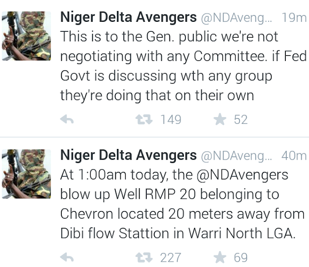The height and width of the screenshot is (267, 309).
Task: Open avatar of second Niger Delta Avengers tweet
Action: 27,174
